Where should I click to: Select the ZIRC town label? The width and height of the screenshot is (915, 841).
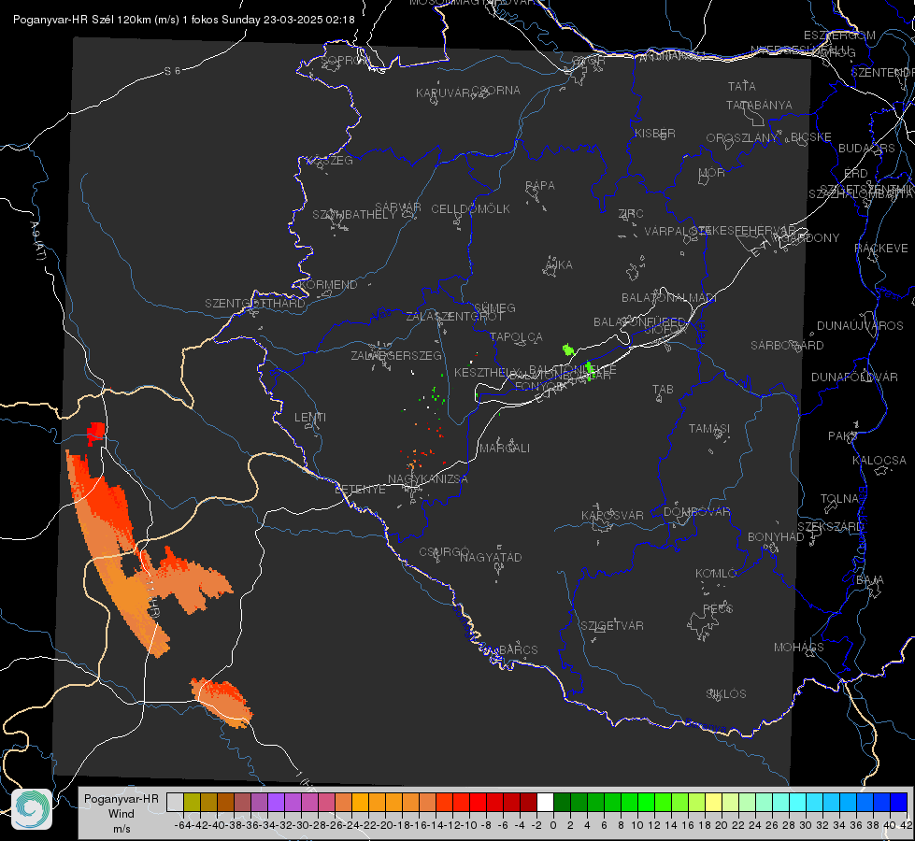[x=631, y=214]
